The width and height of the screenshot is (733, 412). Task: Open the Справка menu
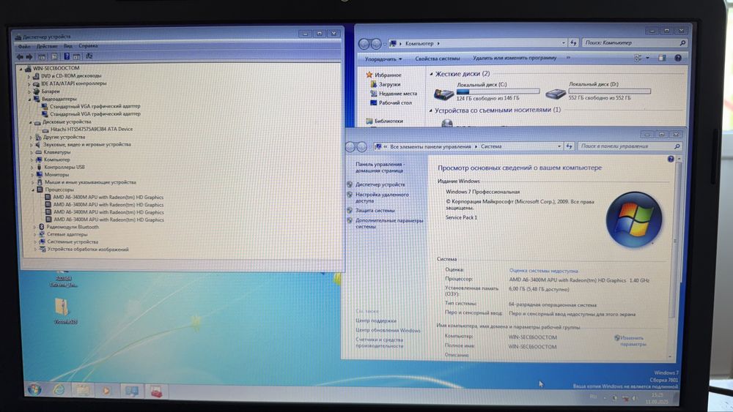[x=89, y=45]
